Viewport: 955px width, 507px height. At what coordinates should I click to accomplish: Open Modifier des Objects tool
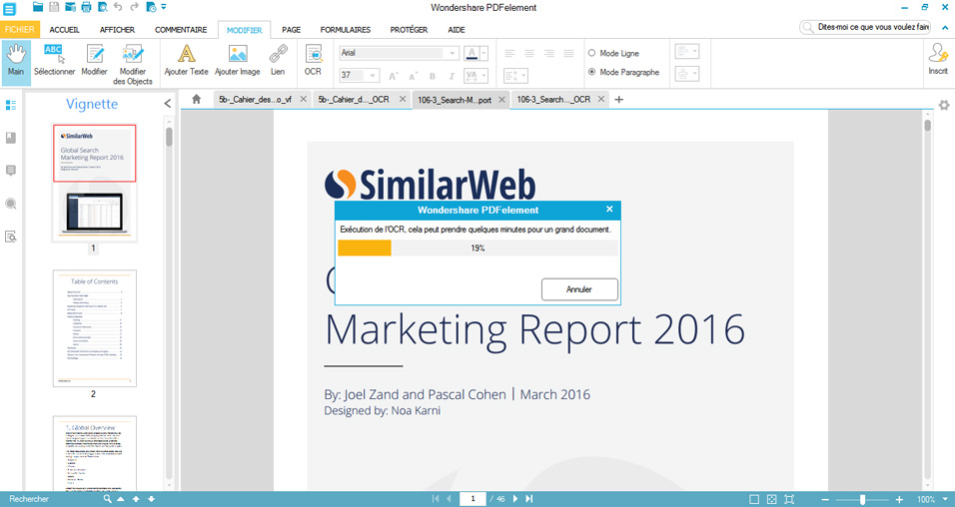[133, 63]
